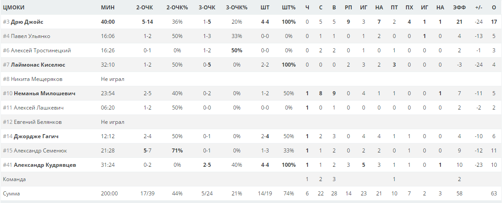Click Никита Мещеряков player name

tap(37, 79)
